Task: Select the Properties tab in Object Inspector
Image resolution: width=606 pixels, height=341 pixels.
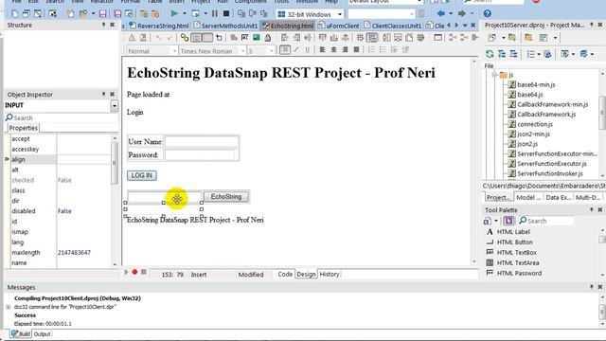Action: [x=23, y=128]
